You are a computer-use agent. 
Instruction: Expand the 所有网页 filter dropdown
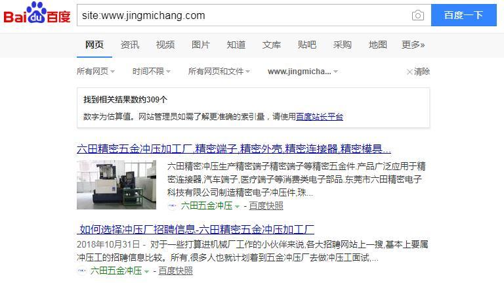(x=95, y=72)
